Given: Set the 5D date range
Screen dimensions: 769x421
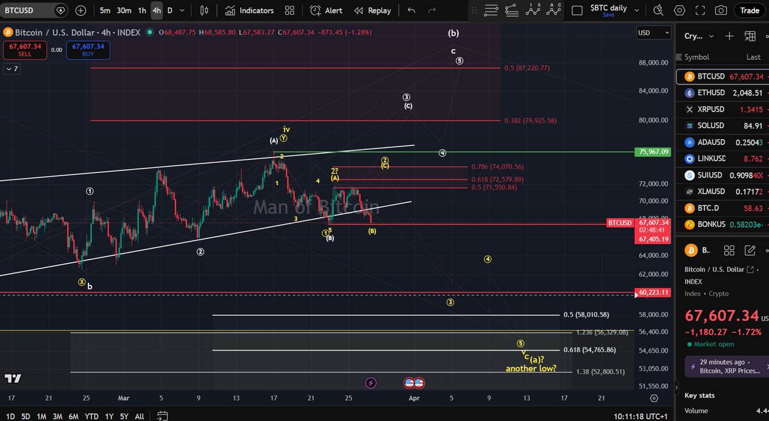Looking at the screenshot, I should (x=26, y=416).
